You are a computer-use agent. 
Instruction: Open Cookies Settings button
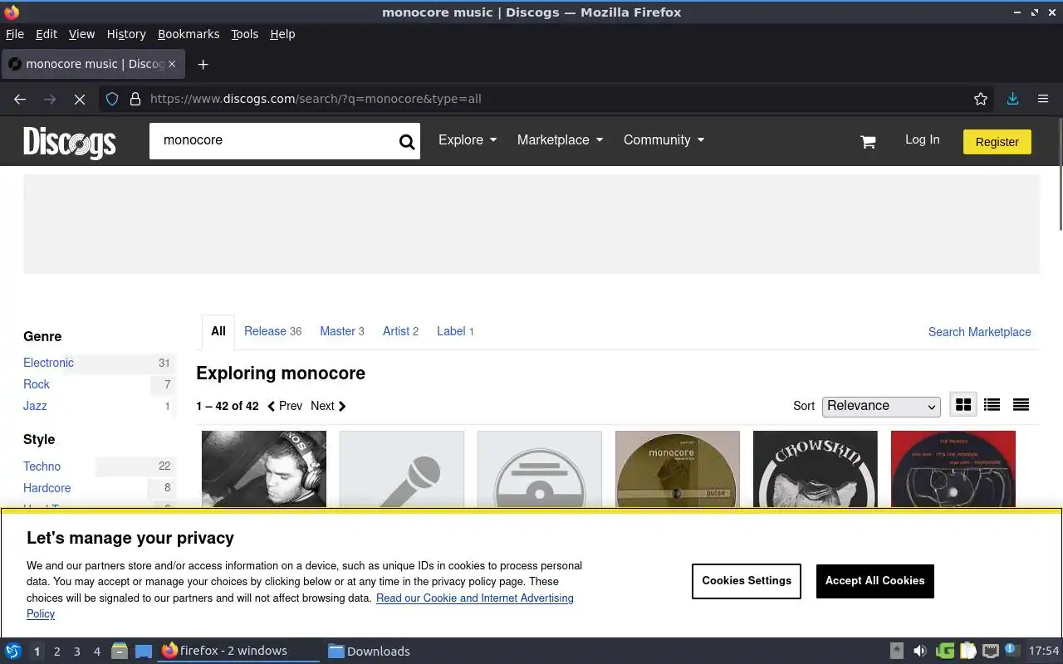(x=747, y=581)
